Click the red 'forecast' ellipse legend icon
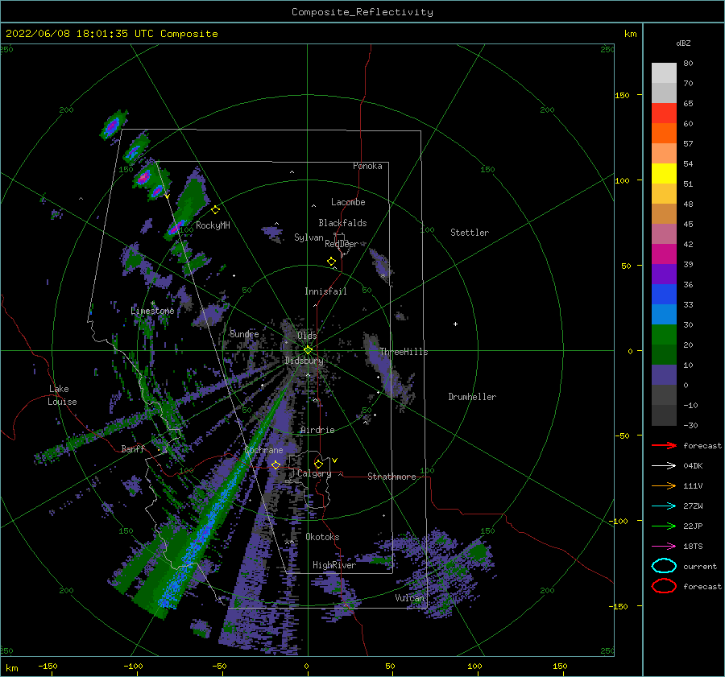Viewport: 725px width, 677px height. 664,586
